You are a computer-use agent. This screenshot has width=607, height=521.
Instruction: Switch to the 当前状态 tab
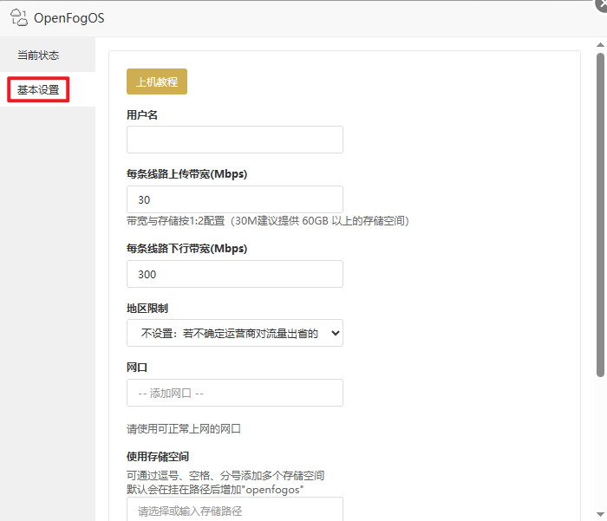(38, 55)
